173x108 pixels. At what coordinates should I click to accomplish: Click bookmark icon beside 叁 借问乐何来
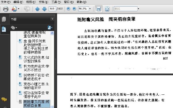[x=20, y=41]
